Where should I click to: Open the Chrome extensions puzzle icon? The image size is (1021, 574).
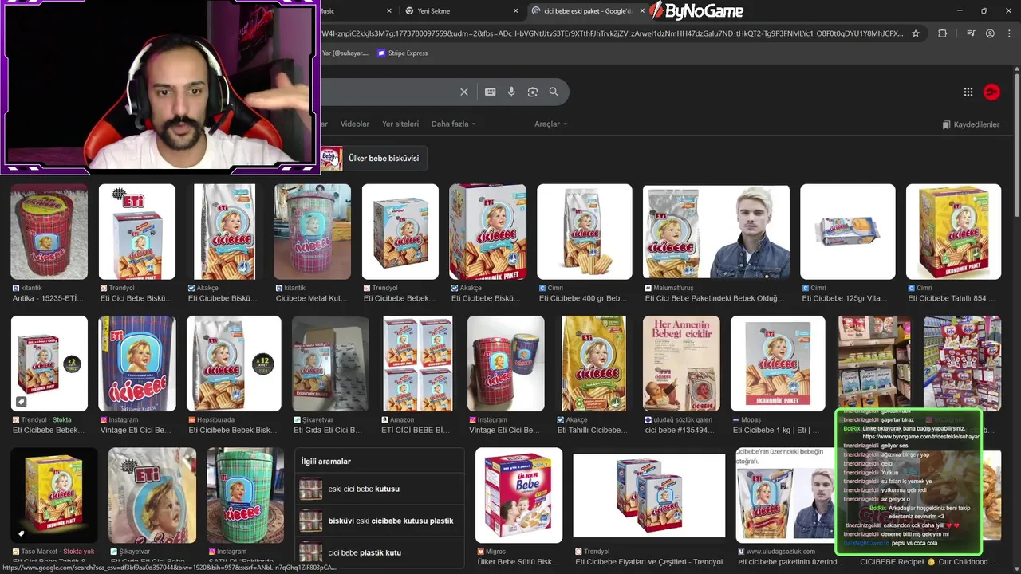tap(943, 33)
